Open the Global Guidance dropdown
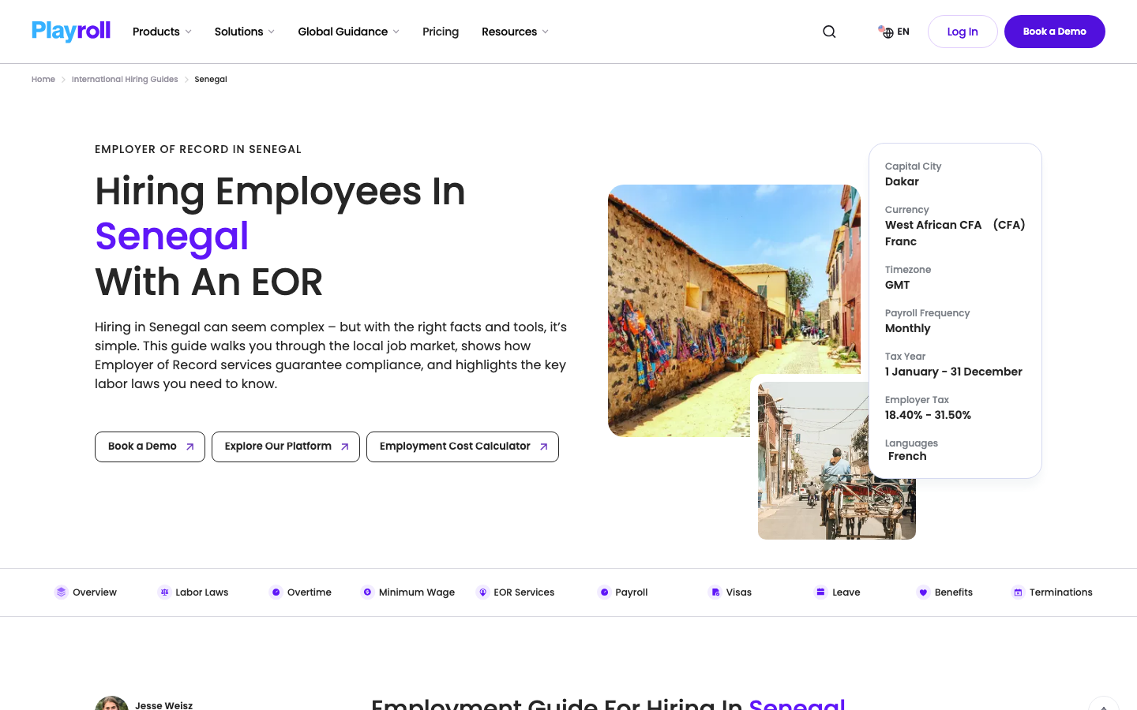This screenshot has height=710, width=1137. coord(348,32)
